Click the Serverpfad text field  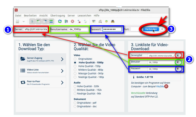pos(161,55)
